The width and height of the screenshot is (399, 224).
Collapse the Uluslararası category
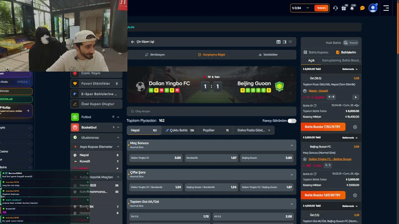[x=118, y=138]
